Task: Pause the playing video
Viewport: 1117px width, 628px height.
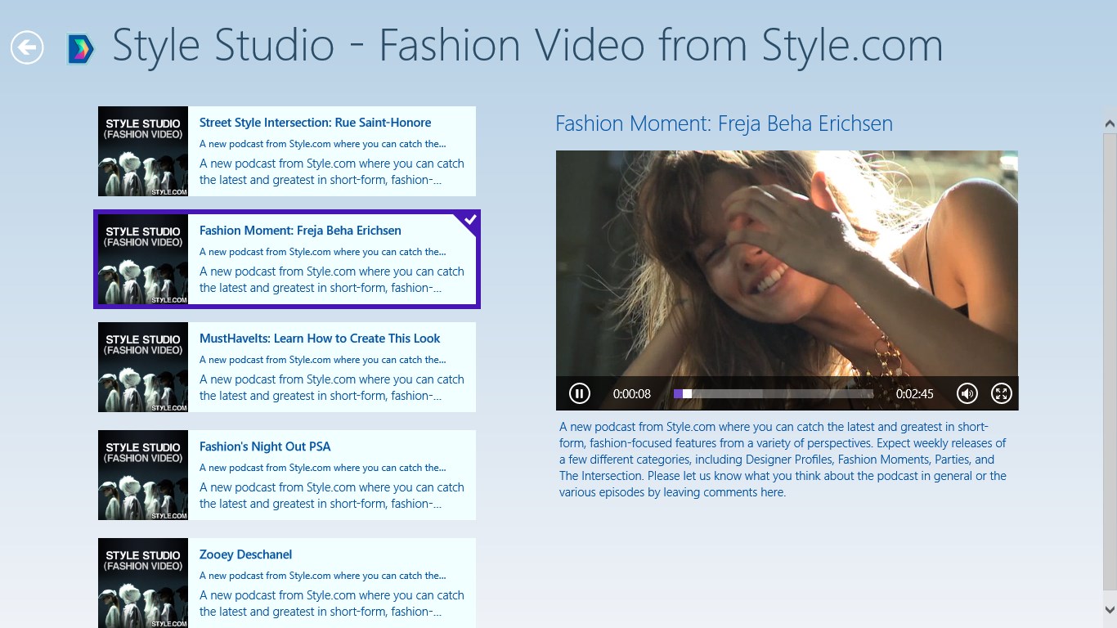Action: (579, 393)
